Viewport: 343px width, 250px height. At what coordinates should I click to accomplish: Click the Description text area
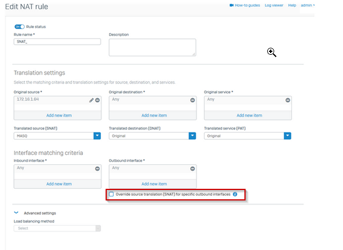pos(152,47)
